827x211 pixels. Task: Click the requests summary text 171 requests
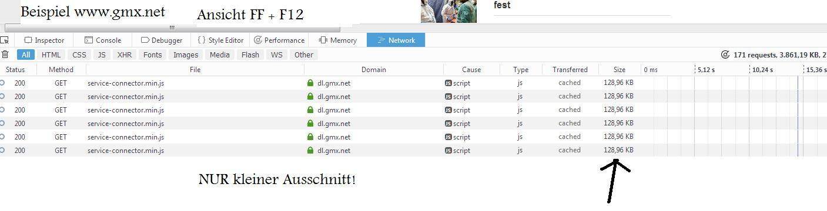pos(780,55)
